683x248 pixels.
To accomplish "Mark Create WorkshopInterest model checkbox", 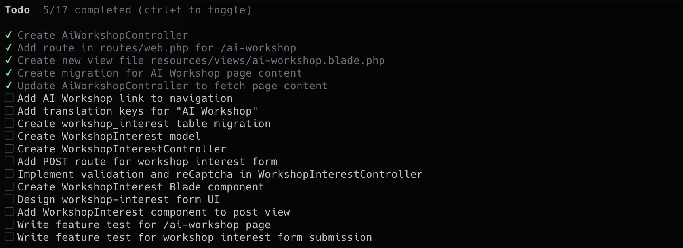I will click(x=9, y=136).
